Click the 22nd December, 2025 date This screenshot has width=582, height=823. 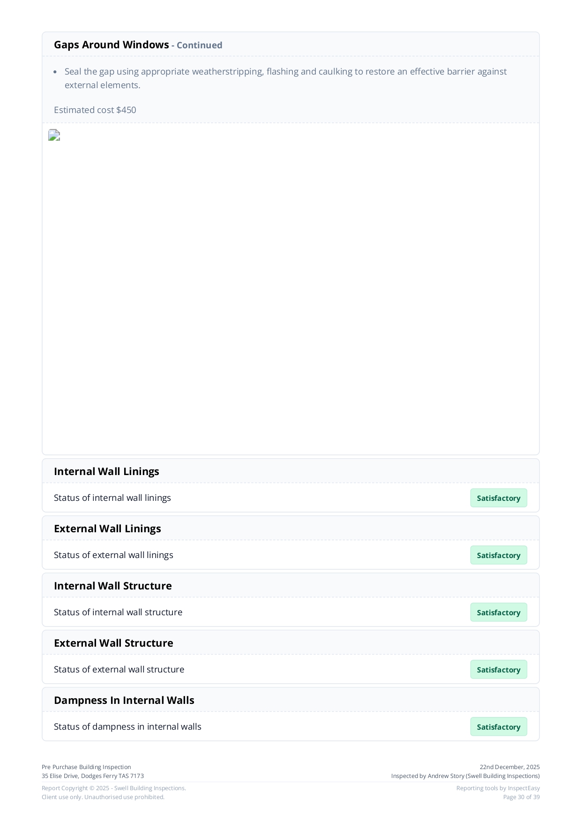tap(509, 767)
